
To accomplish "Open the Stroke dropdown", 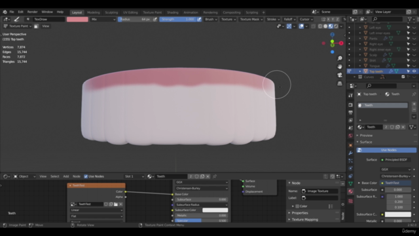I will coord(273,19).
